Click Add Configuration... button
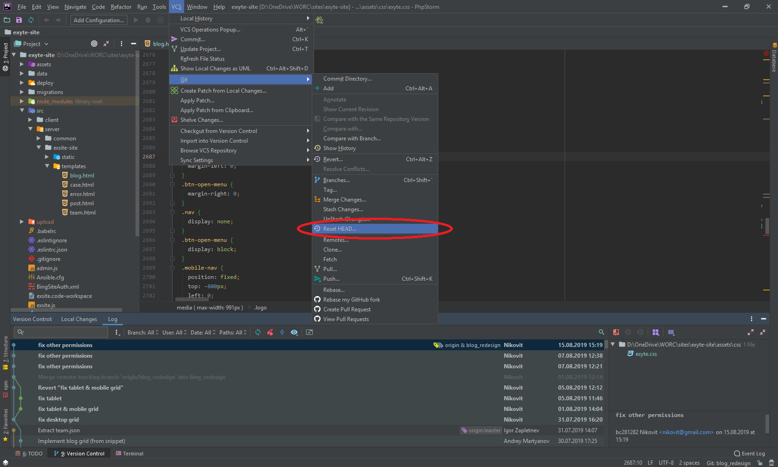The width and height of the screenshot is (778, 467). [99, 20]
